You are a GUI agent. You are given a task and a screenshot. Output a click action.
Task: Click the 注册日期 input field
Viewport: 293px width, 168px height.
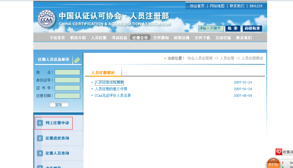(67, 96)
